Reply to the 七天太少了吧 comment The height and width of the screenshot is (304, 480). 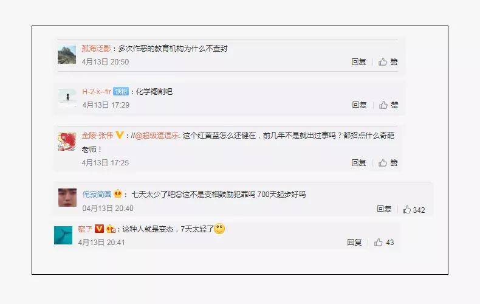384,209
